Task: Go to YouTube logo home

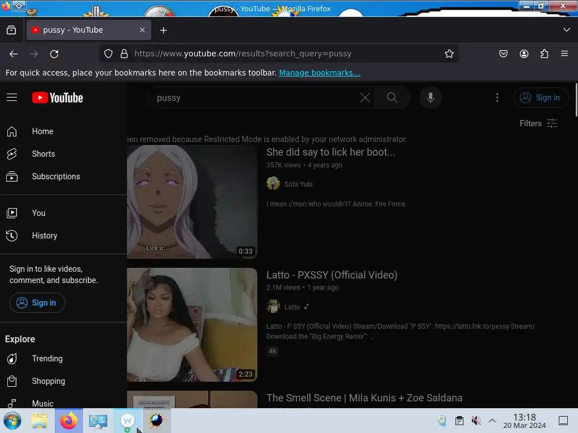Action: (x=58, y=98)
